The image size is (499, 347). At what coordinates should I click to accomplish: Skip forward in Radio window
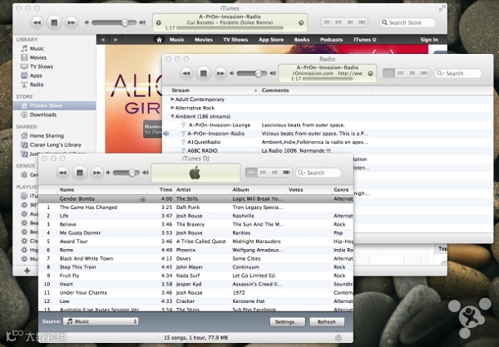[220, 73]
